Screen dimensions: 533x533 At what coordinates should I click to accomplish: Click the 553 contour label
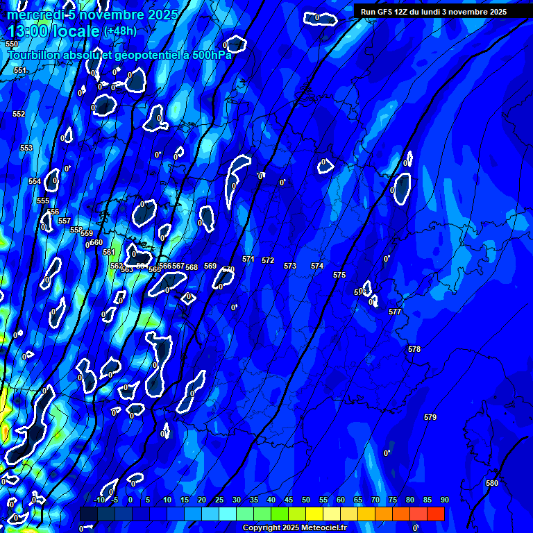pos(26,148)
